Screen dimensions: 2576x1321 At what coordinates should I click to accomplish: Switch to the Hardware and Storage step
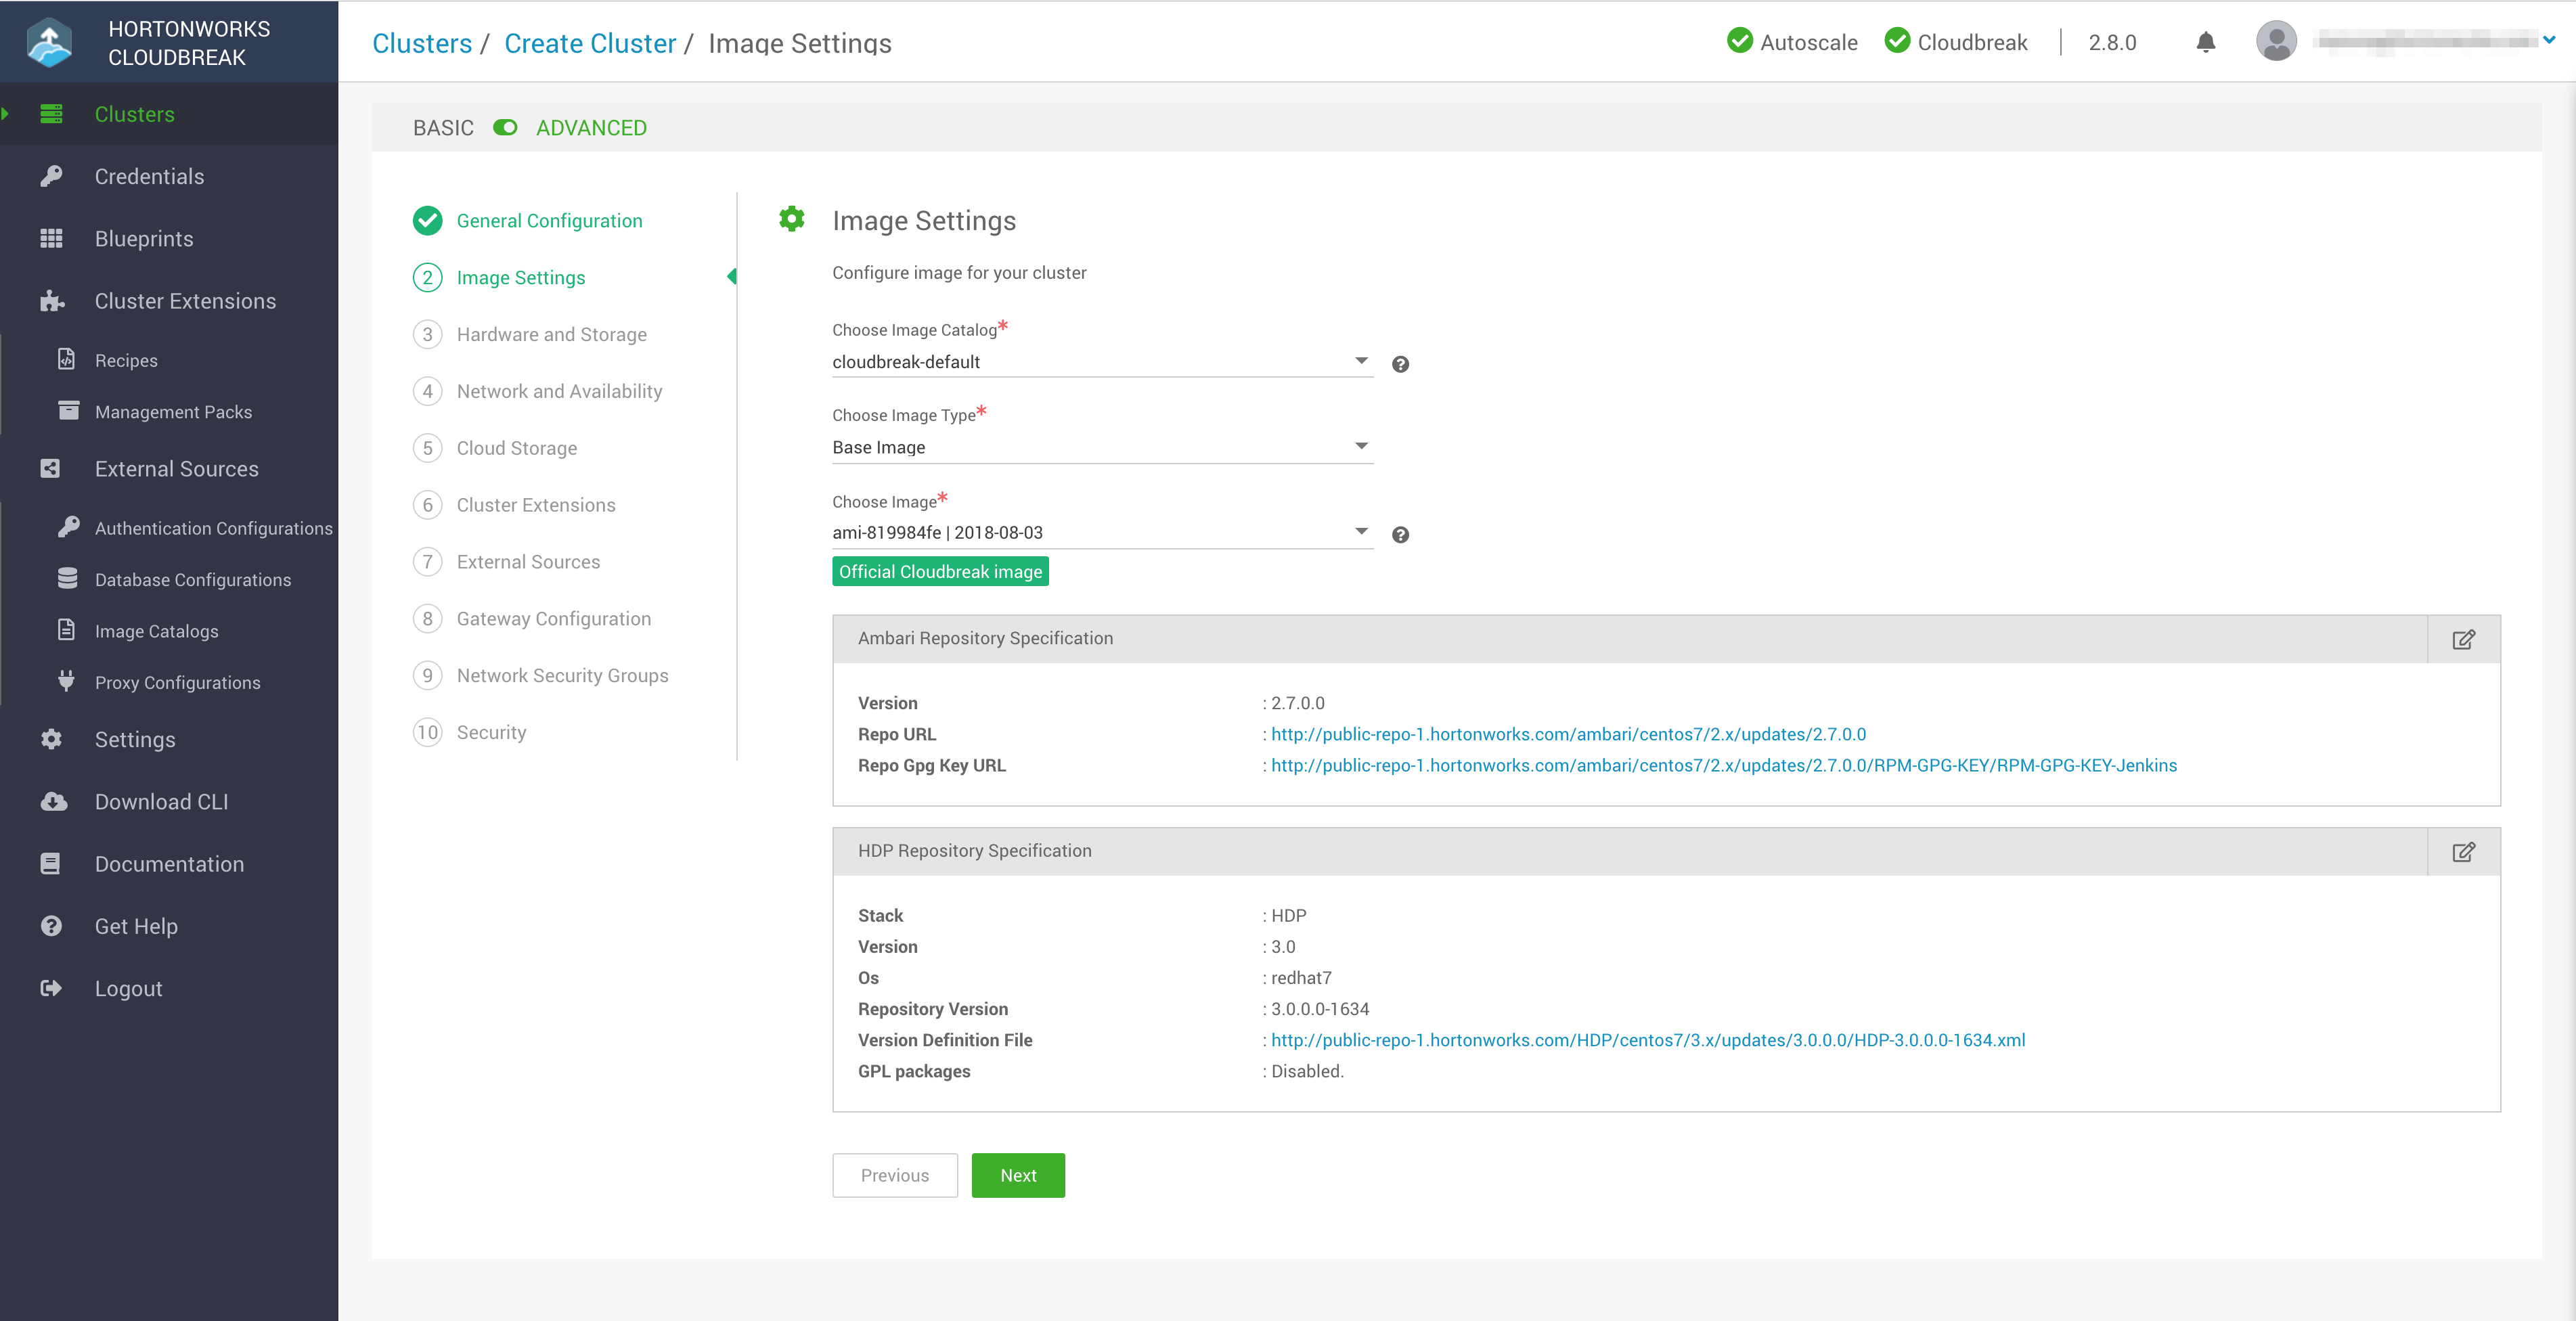552,334
